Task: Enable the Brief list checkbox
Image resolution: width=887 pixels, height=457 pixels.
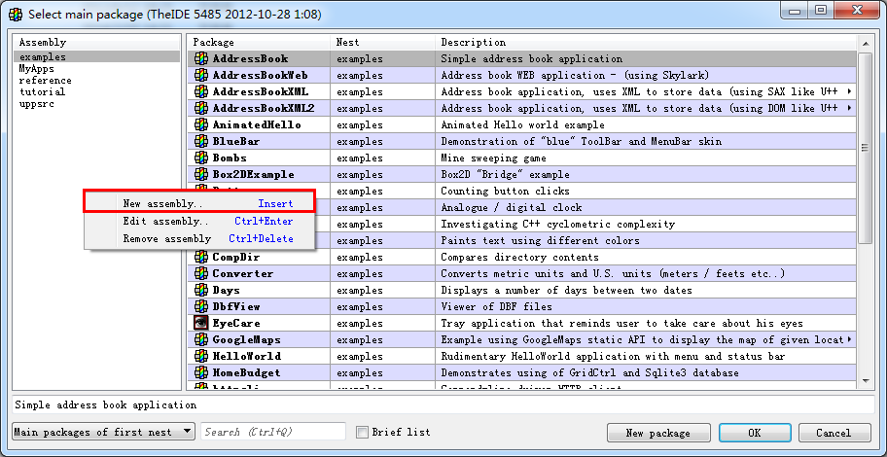Action: pyautogui.click(x=363, y=433)
